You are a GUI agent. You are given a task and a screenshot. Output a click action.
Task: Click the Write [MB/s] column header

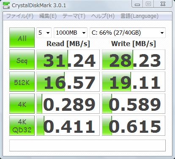tap(134, 44)
